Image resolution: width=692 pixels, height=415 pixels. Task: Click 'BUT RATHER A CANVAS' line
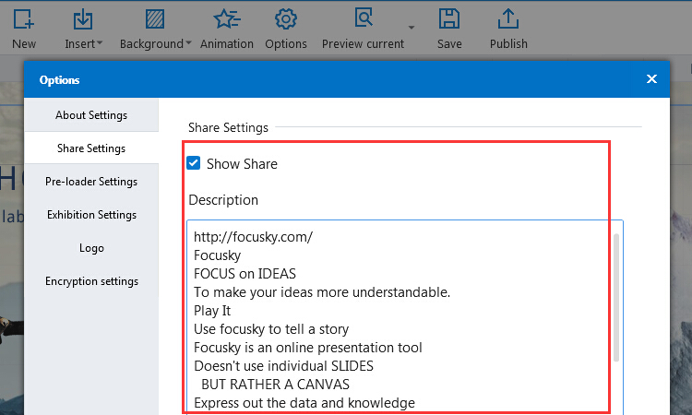275,385
